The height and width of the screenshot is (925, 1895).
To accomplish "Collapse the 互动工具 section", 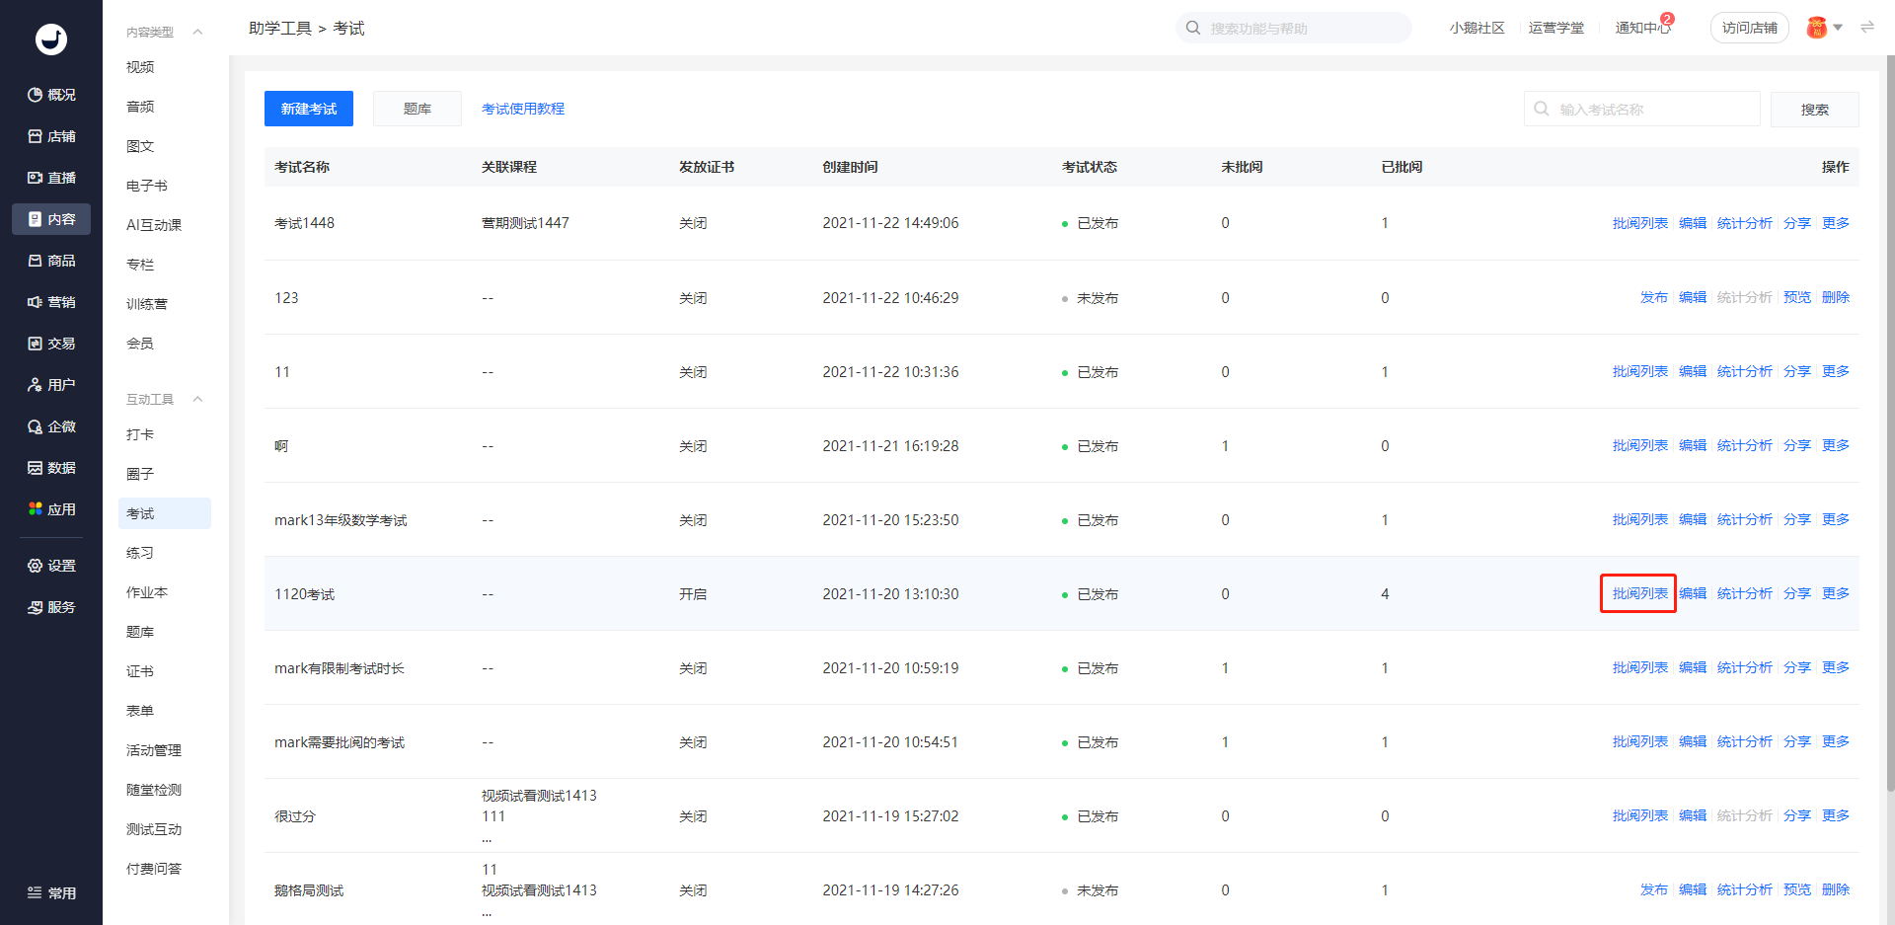I will click(197, 399).
